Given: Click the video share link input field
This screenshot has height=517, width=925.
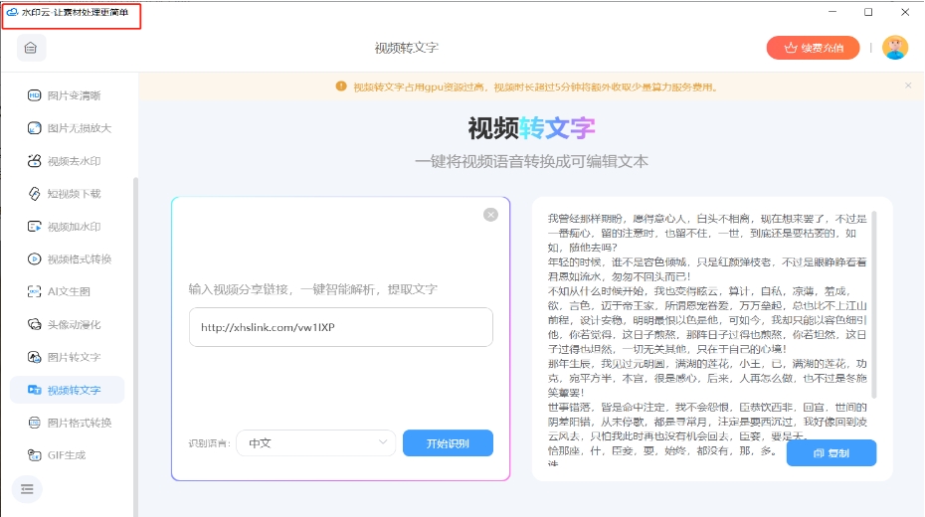Looking at the screenshot, I should click(340, 327).
